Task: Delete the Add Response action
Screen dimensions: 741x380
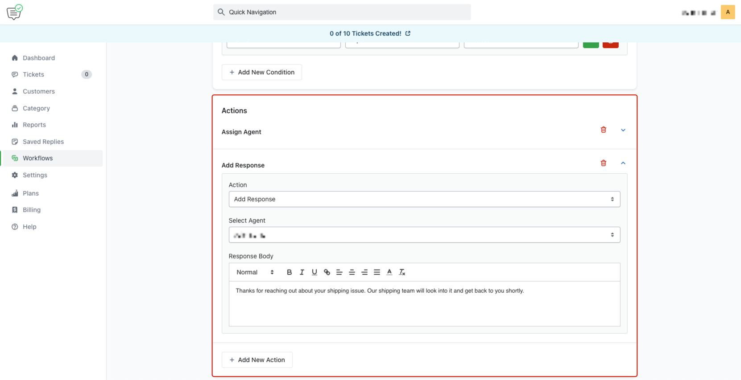Action: 603,163
